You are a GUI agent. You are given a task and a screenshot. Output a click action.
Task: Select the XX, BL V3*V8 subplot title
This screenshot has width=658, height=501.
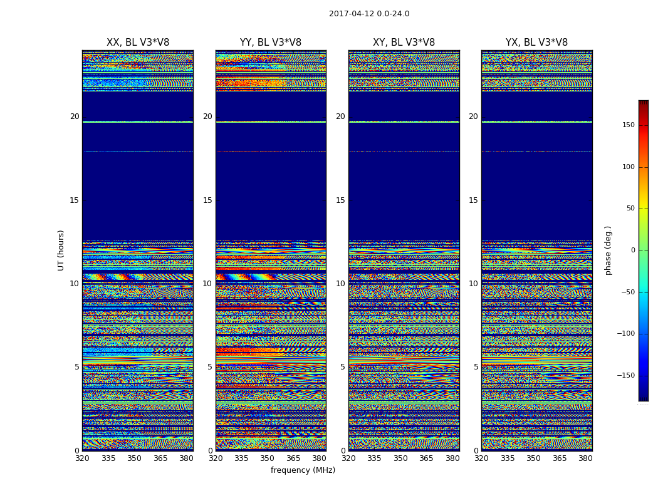tap(138, 43)
